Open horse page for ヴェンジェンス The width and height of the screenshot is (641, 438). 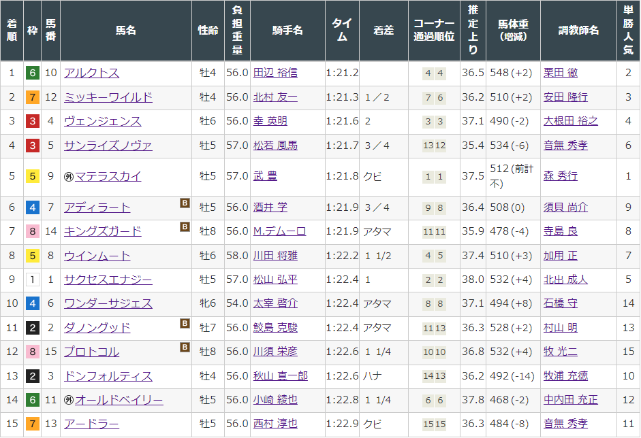(x=103, y=121)
